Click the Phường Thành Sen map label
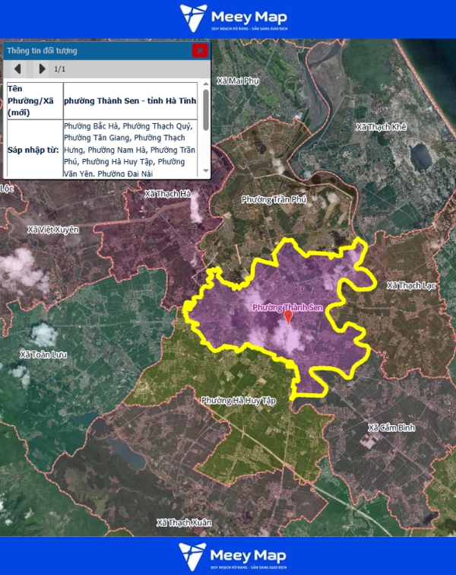This screenshot has width=456, height=575. (x=288, y=308)
